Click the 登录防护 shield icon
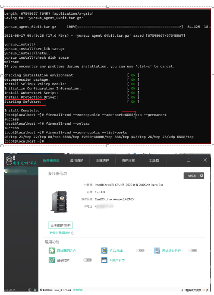The width and height of the screenshot is (214, 295). coord(52,260)
